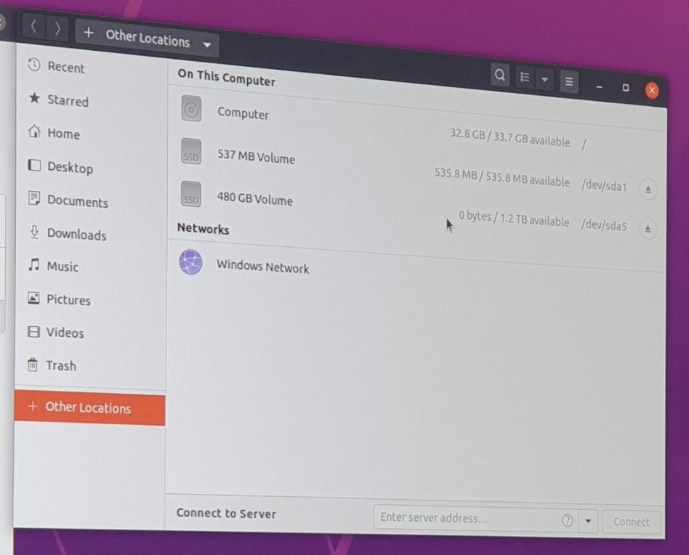Click the Desktop folder icon
Viewport: 689px width, 555px height.
pos(34,165)
